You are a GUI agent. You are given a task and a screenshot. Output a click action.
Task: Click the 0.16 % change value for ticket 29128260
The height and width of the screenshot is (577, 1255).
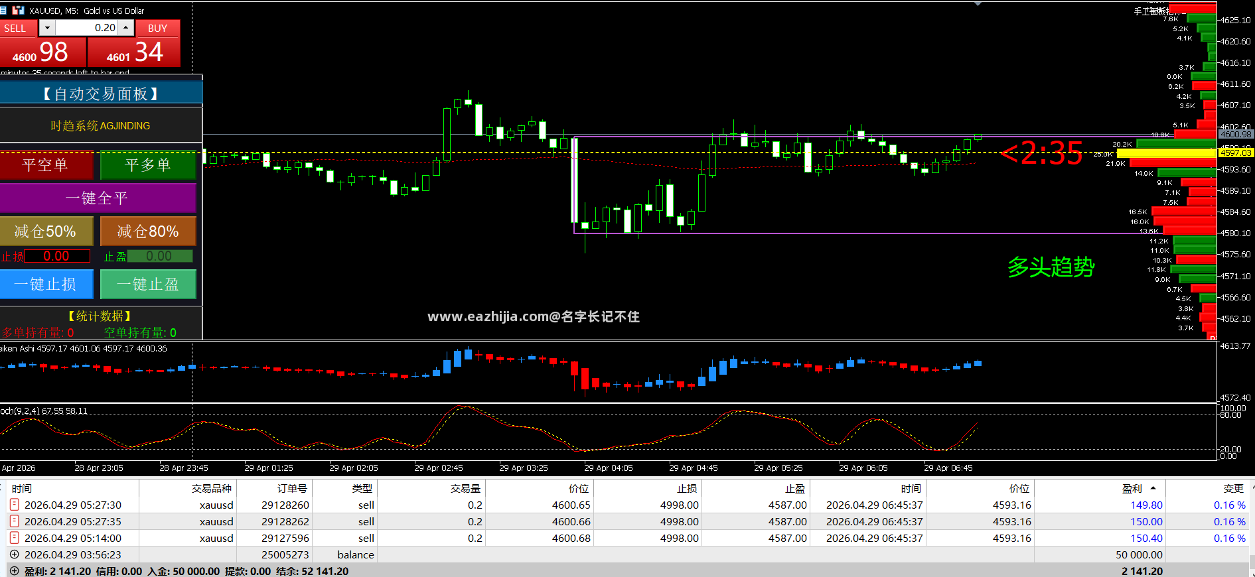tap(1230, 505)
